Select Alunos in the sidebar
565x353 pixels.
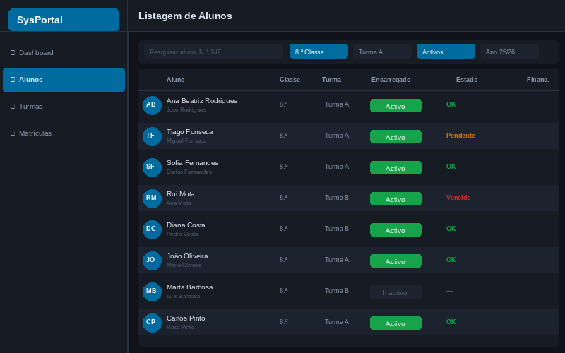click(64, 80)
